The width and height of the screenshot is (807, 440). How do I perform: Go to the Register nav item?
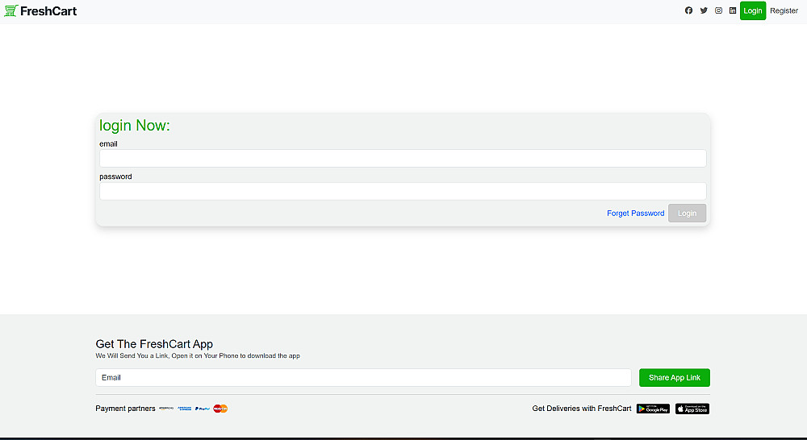[x=784, y=10]
